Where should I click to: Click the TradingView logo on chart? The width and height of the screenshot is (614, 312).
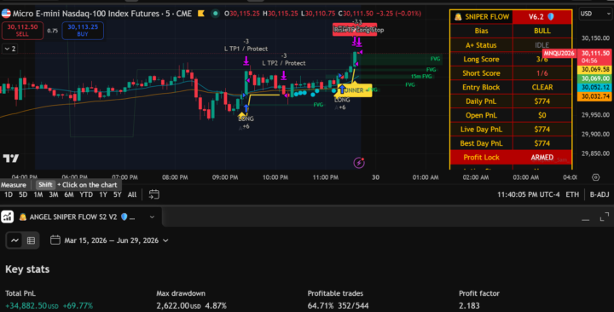click(x=11, y=159)
